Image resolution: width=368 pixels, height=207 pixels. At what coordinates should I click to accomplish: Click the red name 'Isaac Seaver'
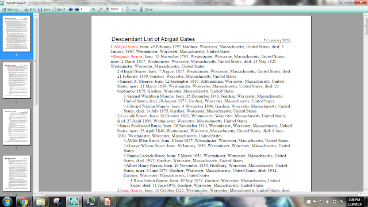click(x=131, y=190)
